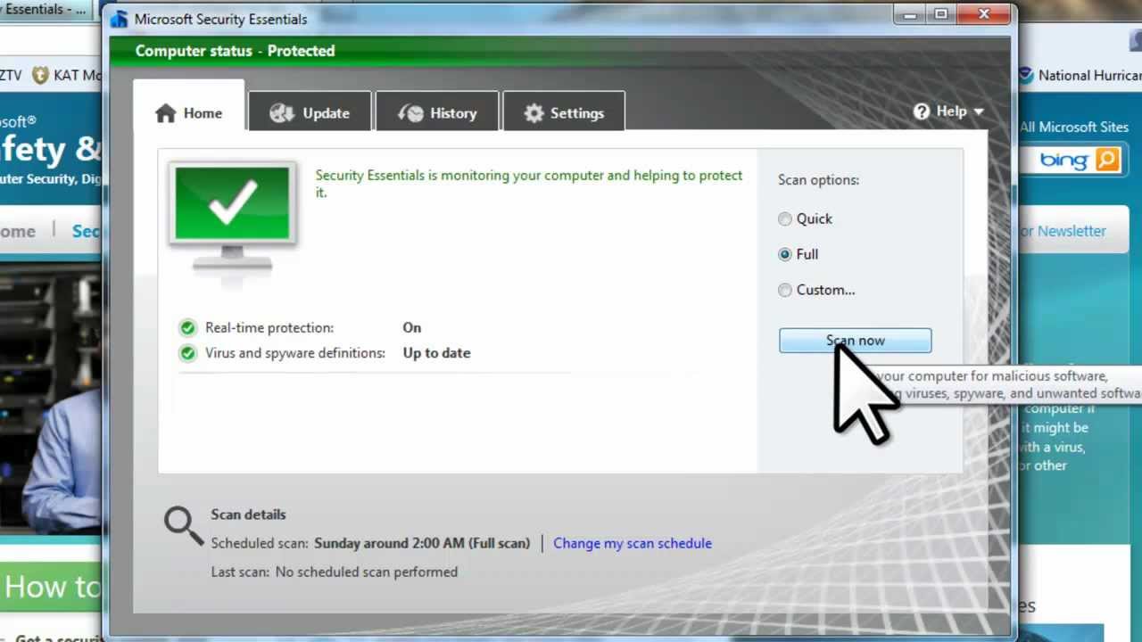Open National Hurricane bookmark in browser
Screen dimensions: 1142x642
(1079, 76)
